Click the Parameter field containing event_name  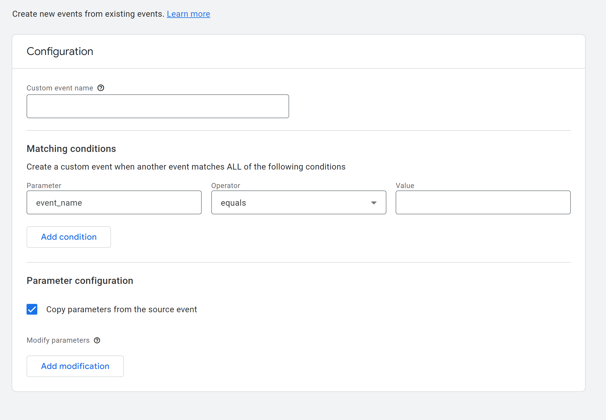point(114,203)
